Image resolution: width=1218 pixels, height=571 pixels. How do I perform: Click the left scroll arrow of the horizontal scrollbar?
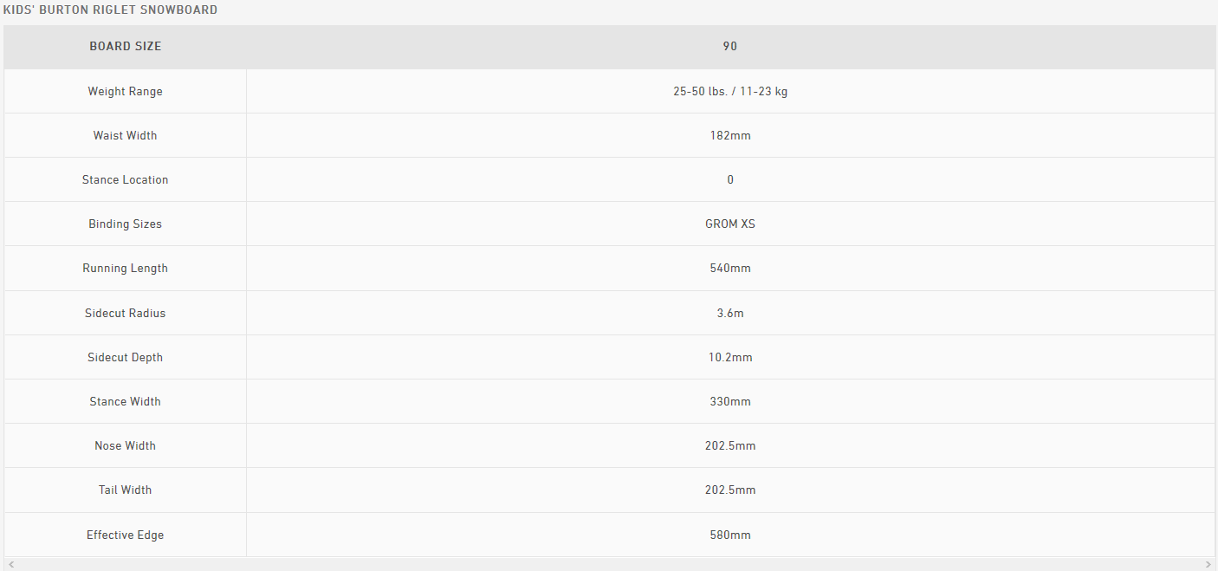coord(10,564)
